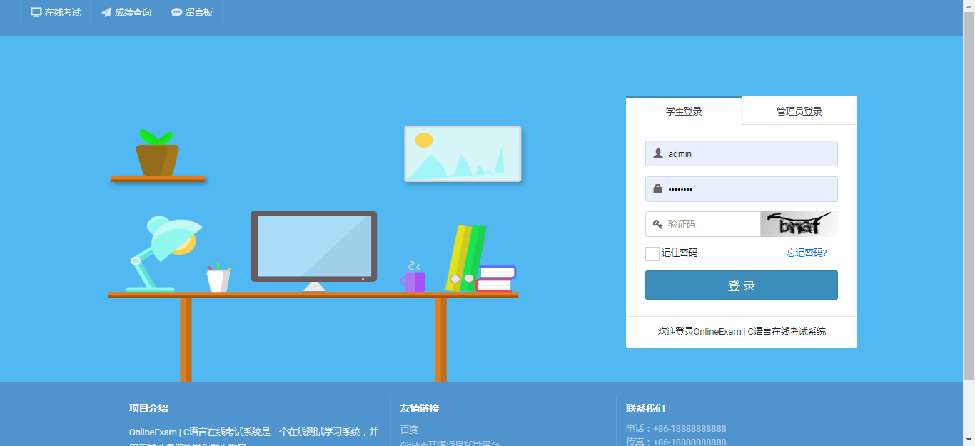The image size is (975, 446).
Task: Open the 百度 link under 友情链接
Action: click(x=409, y=430)
